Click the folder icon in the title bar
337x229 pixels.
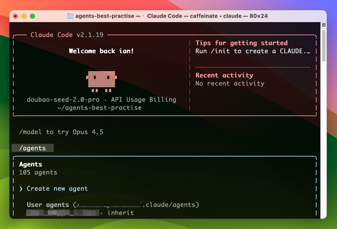[x=70, y=16]
